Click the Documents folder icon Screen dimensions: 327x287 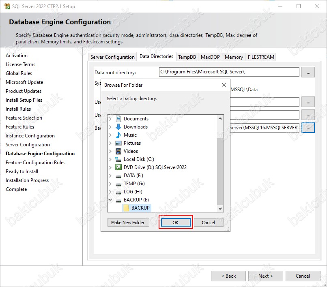[118, 119]
